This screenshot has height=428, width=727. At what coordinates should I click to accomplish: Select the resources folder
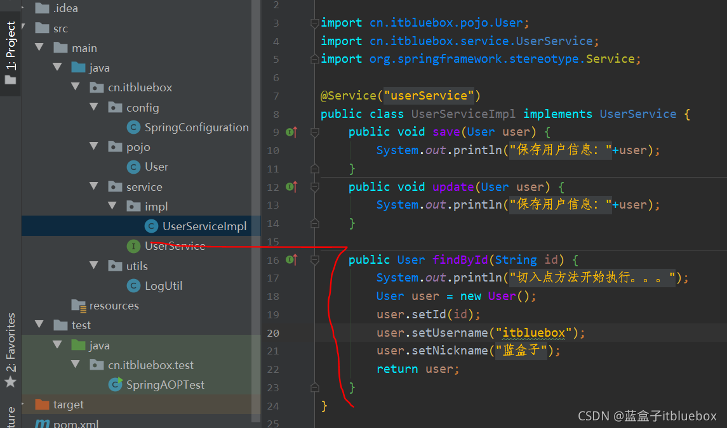[114, 306]
